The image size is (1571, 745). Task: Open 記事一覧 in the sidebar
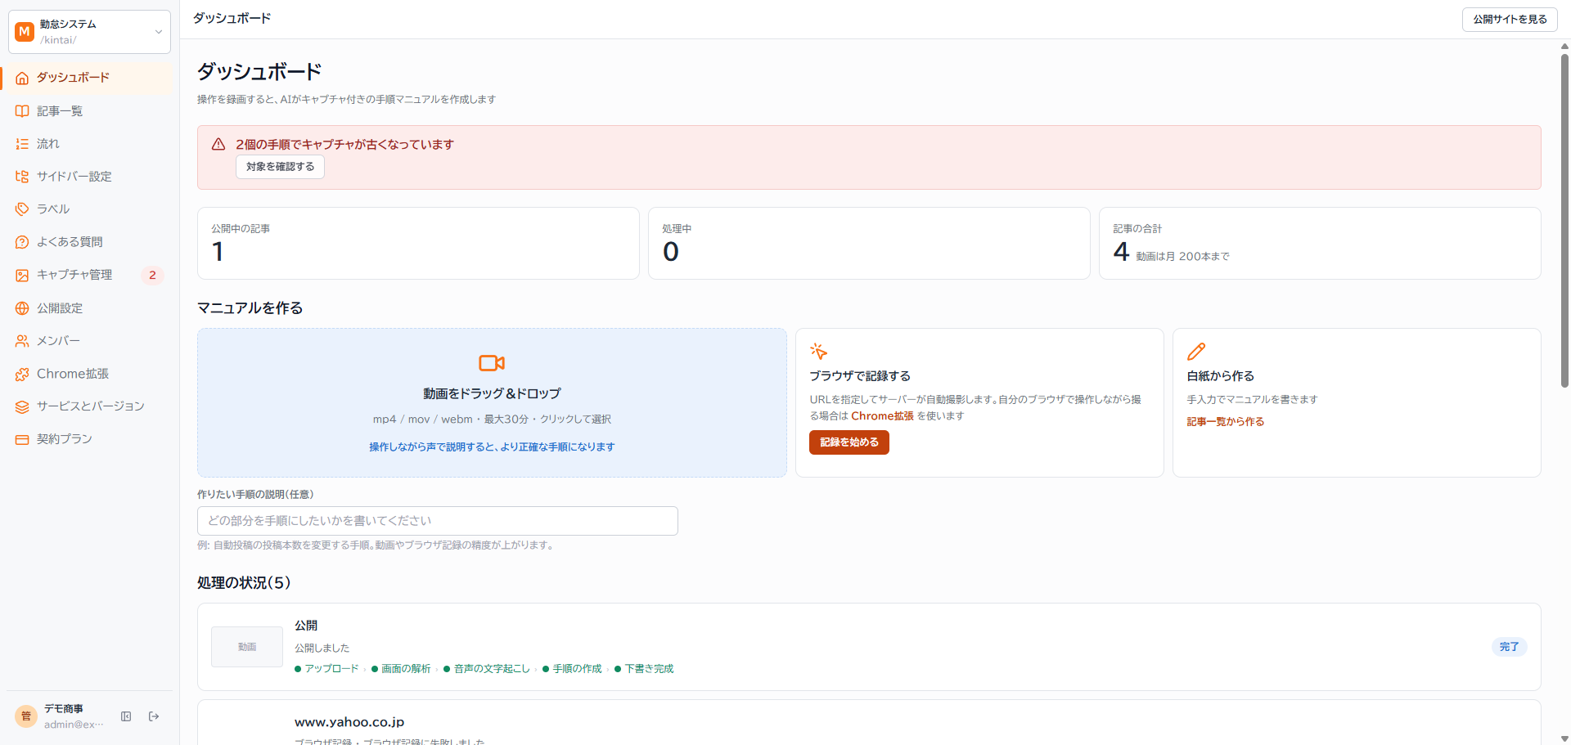[89, 111]
